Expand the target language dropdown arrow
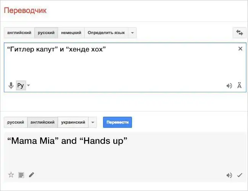This screenshot has width=248, height=191. 93,122
